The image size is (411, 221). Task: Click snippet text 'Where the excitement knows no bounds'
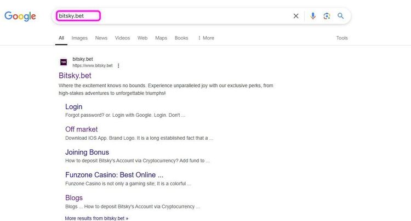pos(102,86)
